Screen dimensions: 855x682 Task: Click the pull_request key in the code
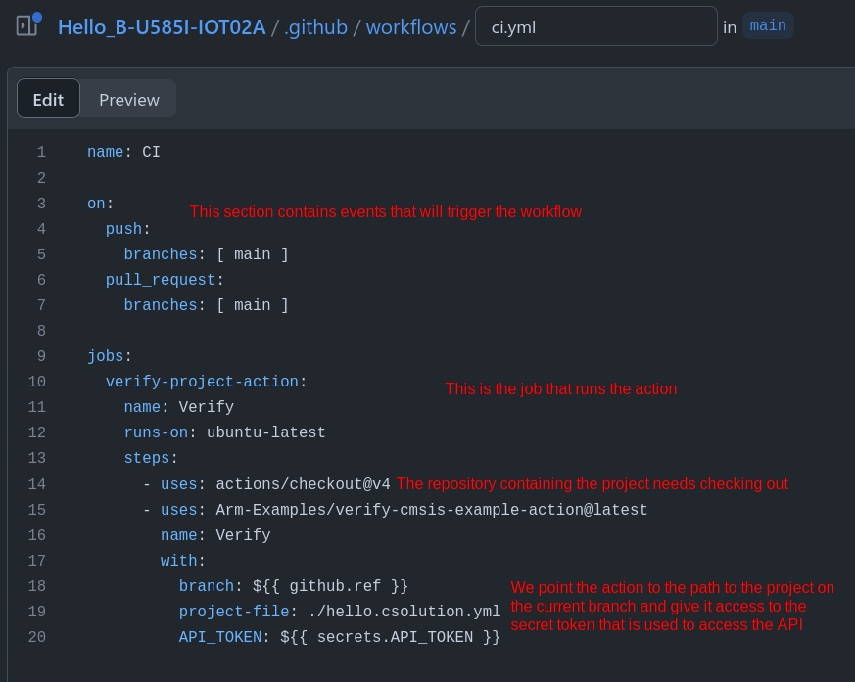(x=160, y=281)
